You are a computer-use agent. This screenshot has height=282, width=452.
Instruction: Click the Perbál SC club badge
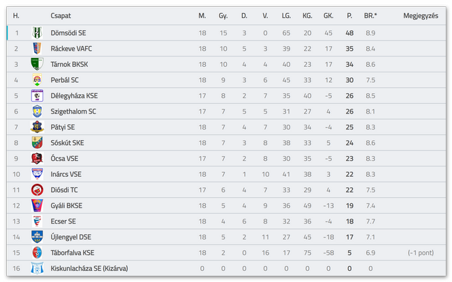point(37,80)
